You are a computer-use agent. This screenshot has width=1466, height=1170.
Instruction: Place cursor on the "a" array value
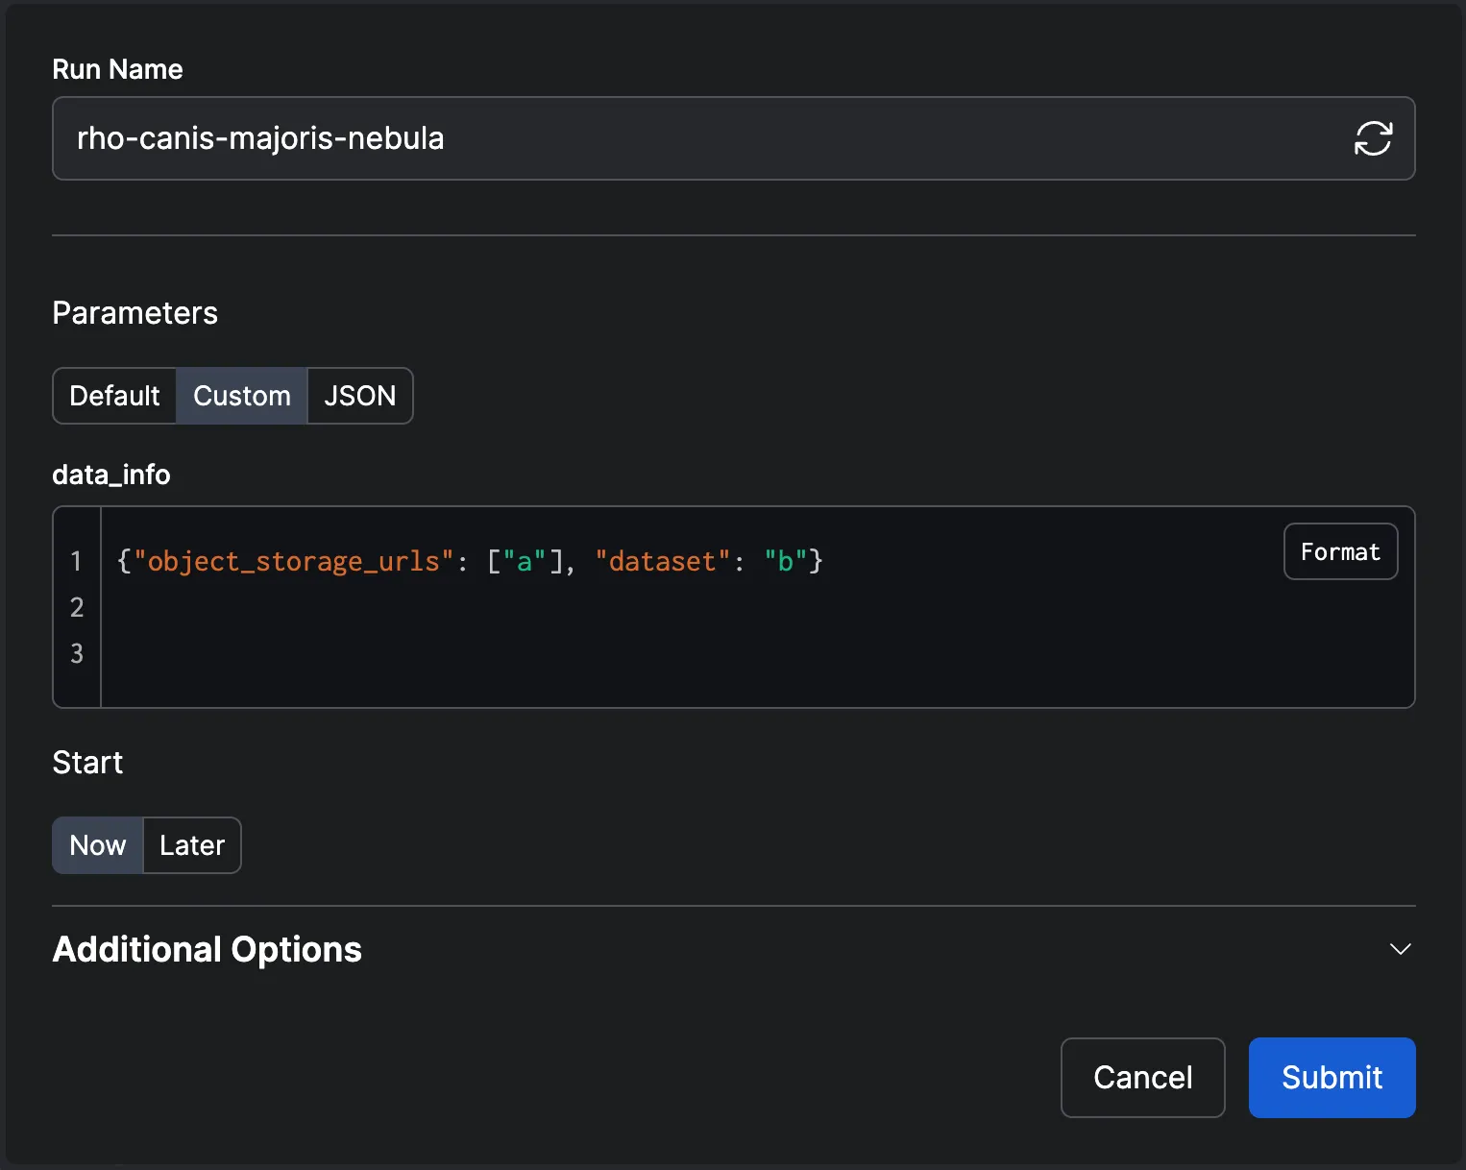pos(525,561)
